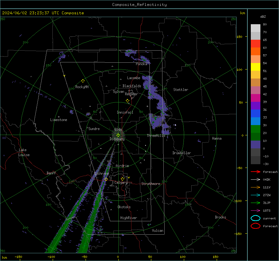Click the white star marker east of ThreeHills
The image size is (279, 261).
pyautogui.click(x=175, y=125)
